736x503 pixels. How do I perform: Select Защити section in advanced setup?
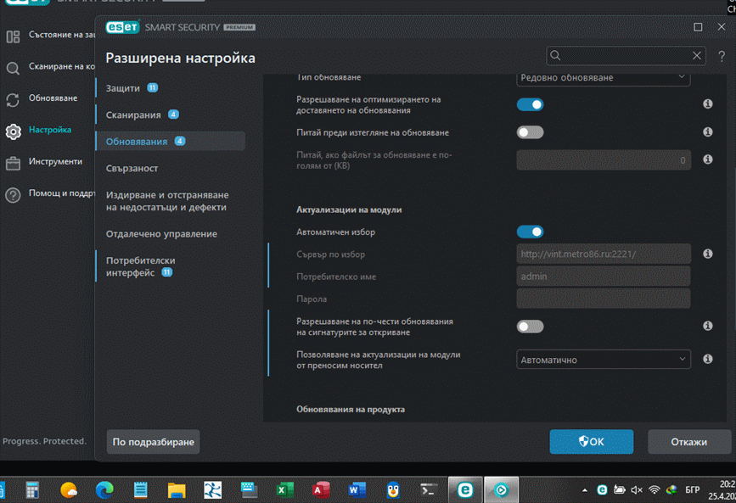click(x=171, y=87)
